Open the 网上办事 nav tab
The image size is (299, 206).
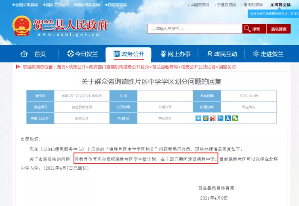click(175, 54)
